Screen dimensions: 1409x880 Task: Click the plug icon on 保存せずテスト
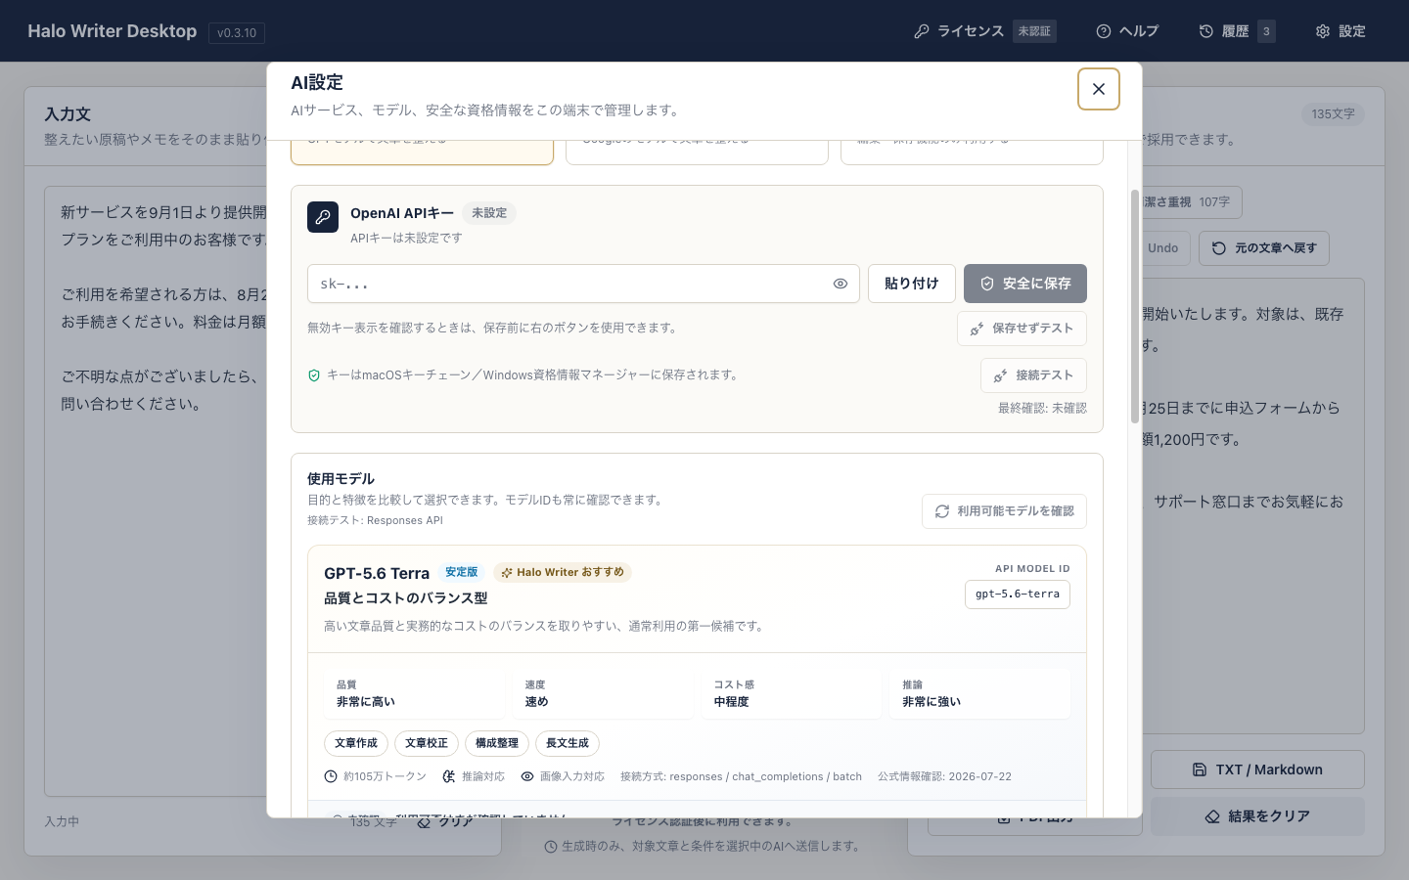[x=977, y=329]
